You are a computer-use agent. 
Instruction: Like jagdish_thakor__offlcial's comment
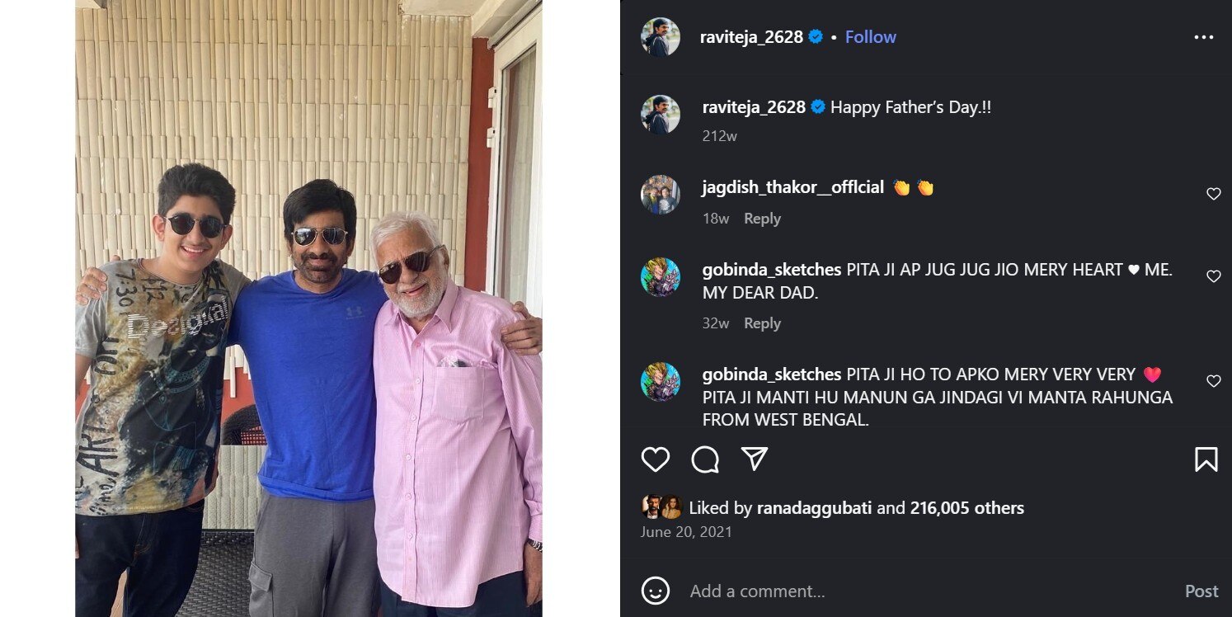pyautogui.click(x=1213, y=194)
